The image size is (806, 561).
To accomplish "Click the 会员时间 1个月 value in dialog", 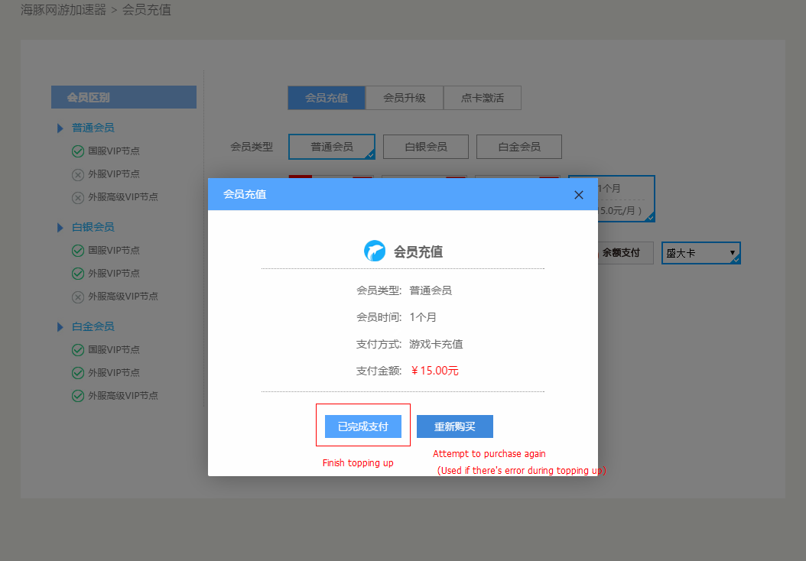I will coord(423,317).
